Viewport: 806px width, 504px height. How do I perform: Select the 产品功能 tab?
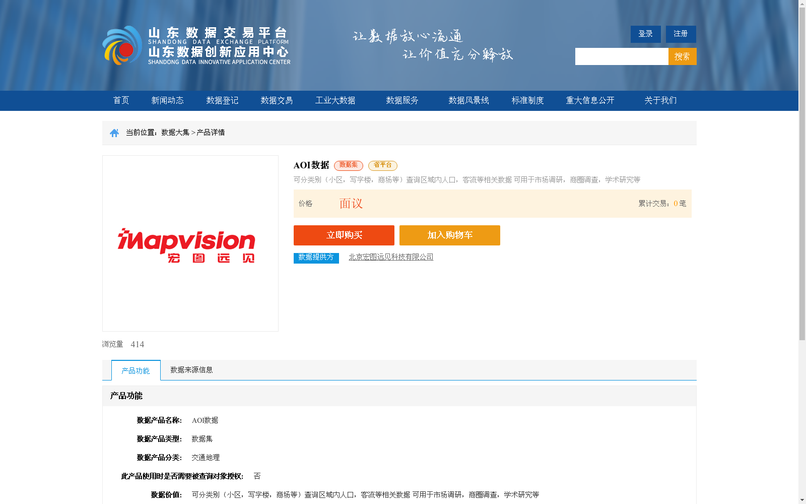point(136,370)
